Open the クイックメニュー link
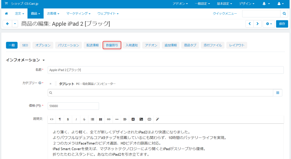 click(225, 14)
